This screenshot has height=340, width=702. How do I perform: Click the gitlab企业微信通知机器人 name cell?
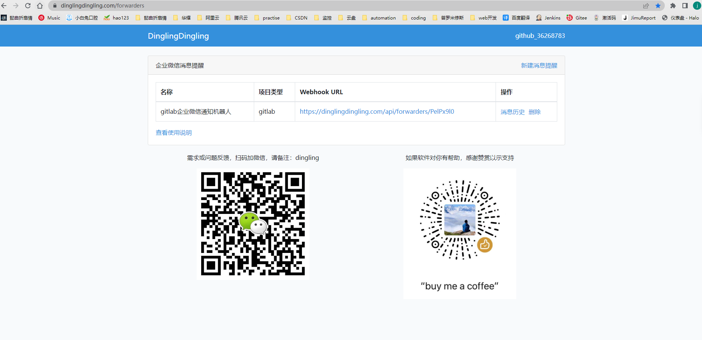[x=205, y=111]
